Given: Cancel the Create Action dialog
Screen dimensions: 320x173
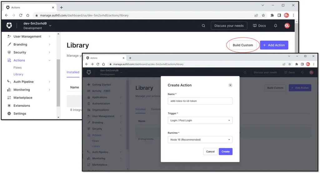Looking at the screenshot, I should [210, 152].
